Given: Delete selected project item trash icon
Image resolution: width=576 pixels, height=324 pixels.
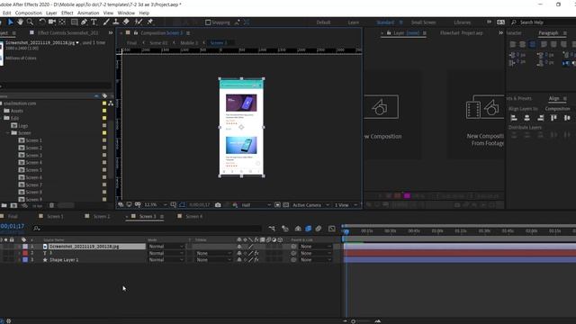Looking at the screenshot, I should (52, 205).
